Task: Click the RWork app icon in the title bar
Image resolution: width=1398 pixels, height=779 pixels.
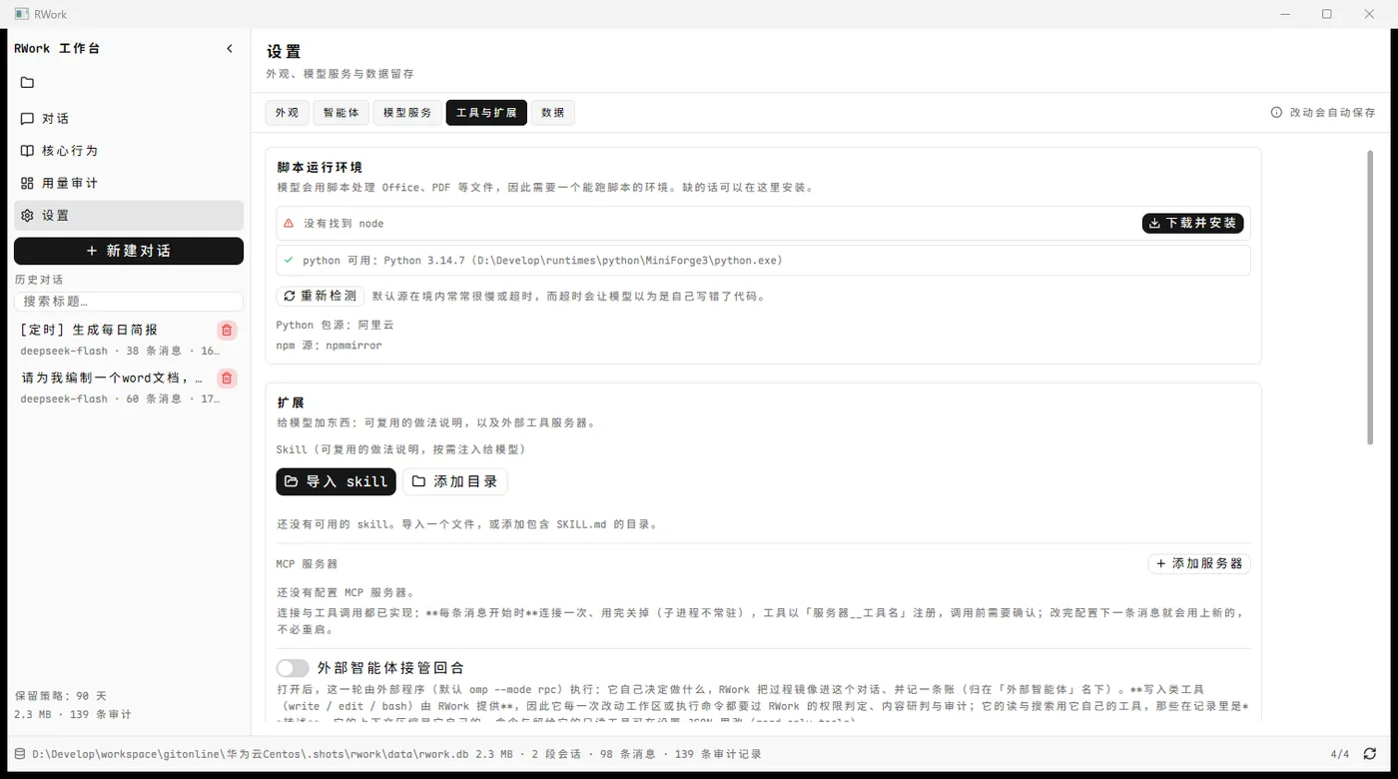Action: pyautogui.click(x=21, y=14)
